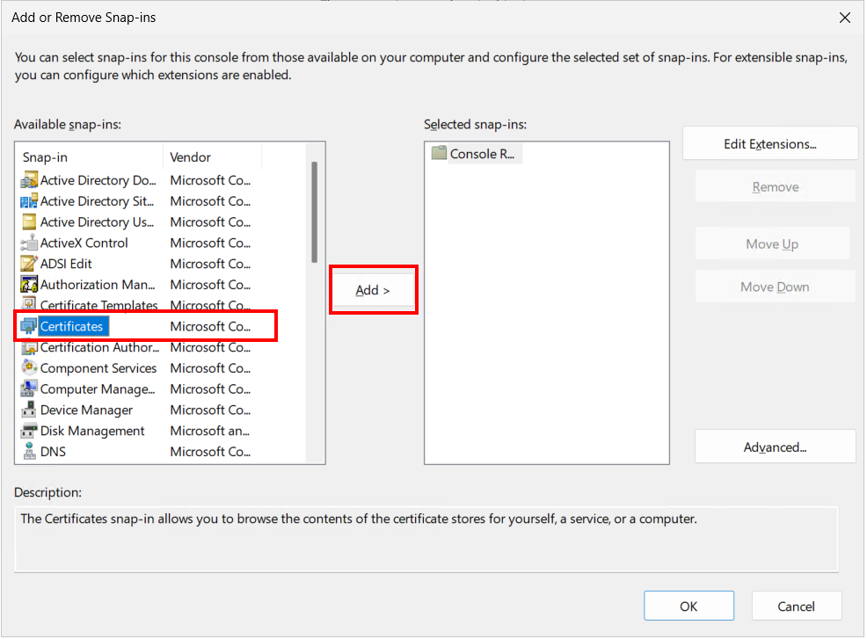
Task: Click the Add > button
Action: pos(373,290)
